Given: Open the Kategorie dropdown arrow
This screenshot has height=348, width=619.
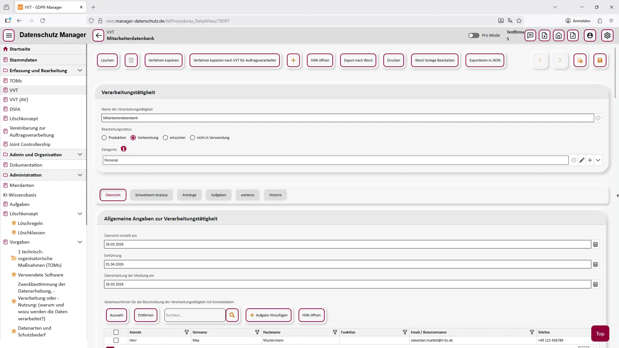Looking at the screenshot, I should 598,160.
